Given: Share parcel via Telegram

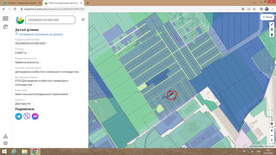Looking at the screenshot, I should pos(19,116).
